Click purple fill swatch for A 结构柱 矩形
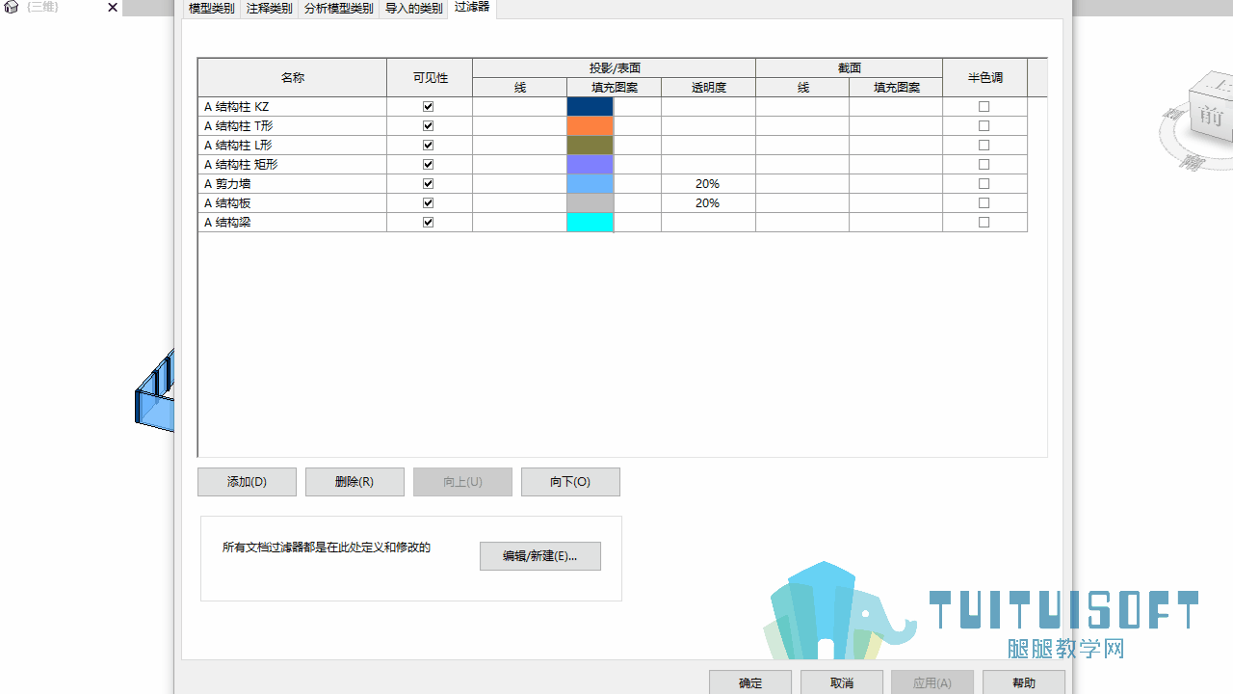 click(590, 165)
